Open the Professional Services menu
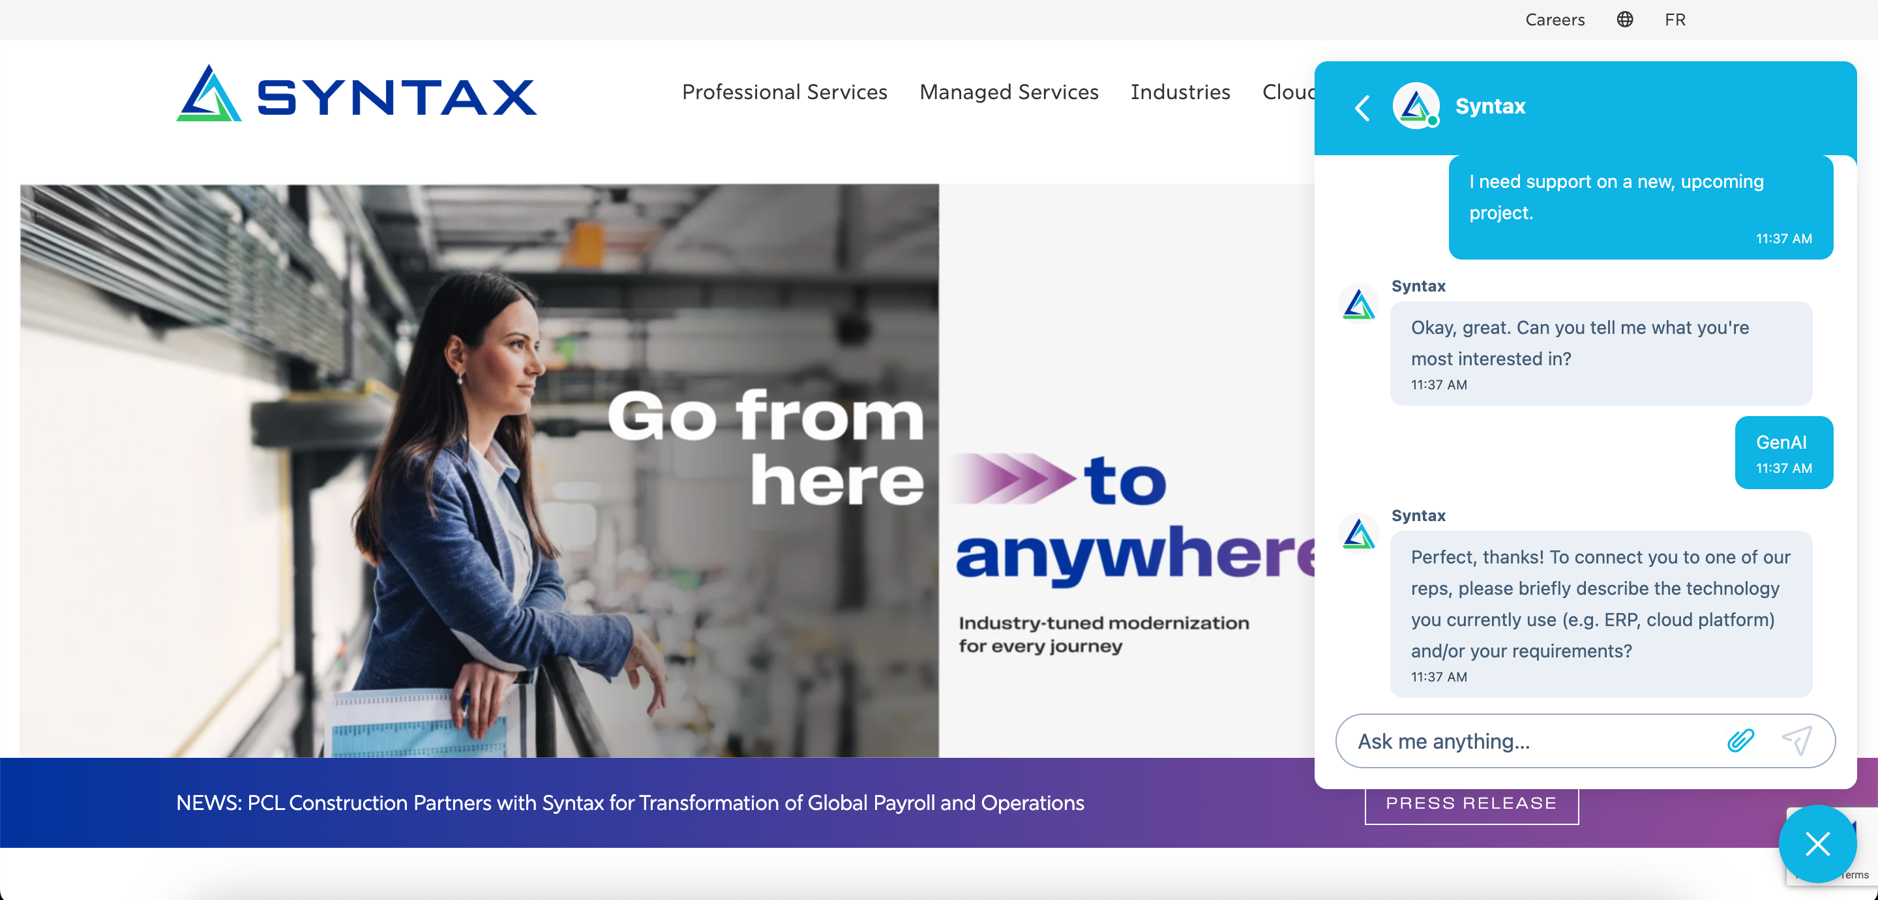This screenshot has width=1878, height=900. coord(784,92)
